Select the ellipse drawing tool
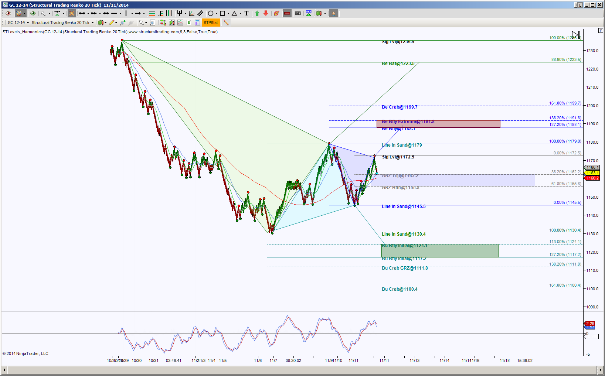 click(211, 13)
